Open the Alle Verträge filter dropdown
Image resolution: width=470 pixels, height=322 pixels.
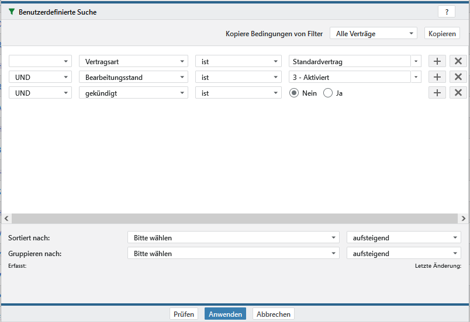(x=373, y=34)
